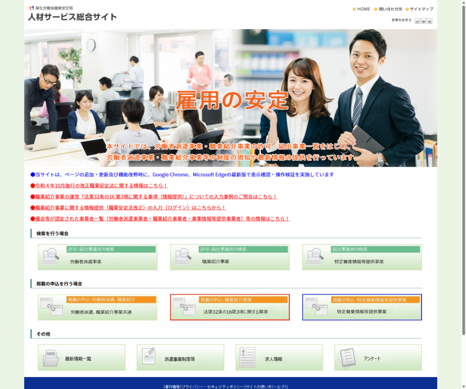The image size is (466, 389).
Task: Click the 雇用の安定 hero banner image
Action: (231, 98)
